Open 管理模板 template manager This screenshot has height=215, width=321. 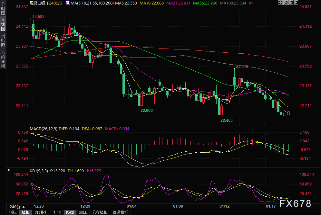121,212
